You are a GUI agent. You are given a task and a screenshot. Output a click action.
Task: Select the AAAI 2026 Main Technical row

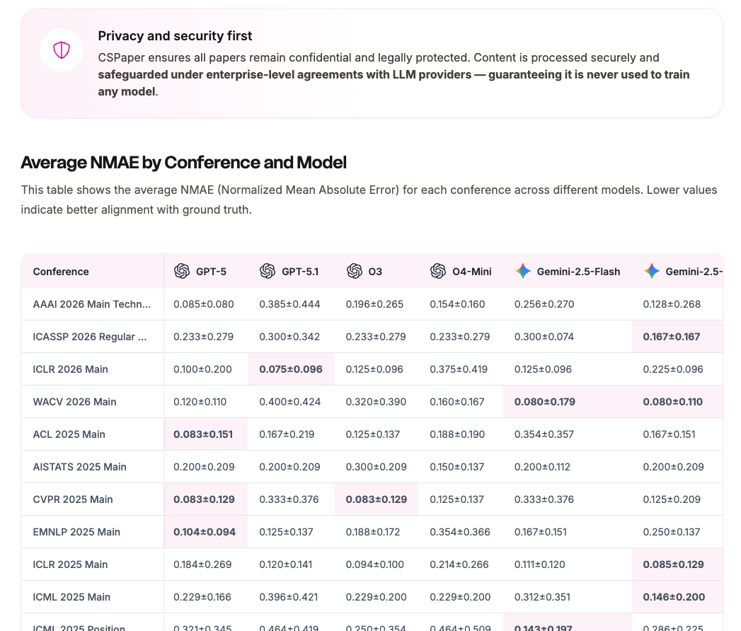click(x=92, y=304)
